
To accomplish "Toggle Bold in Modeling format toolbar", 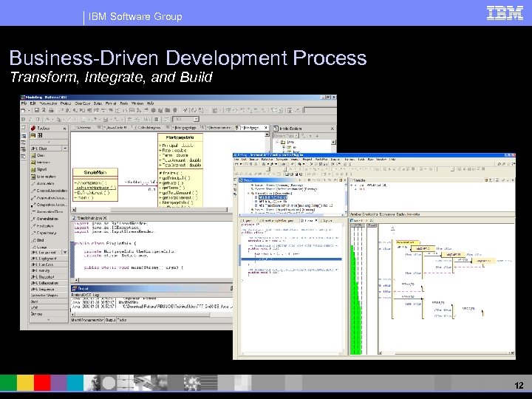I will pyautogui.click(x=24, y=119).
